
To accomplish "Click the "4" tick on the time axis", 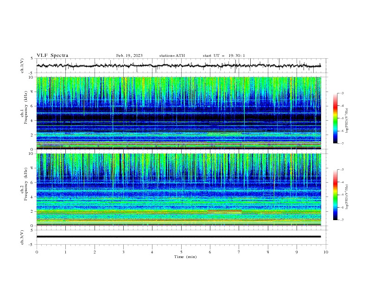I will (152, 252).
